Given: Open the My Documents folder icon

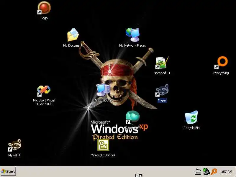Looking at the screenshot, I should (73, 35).
